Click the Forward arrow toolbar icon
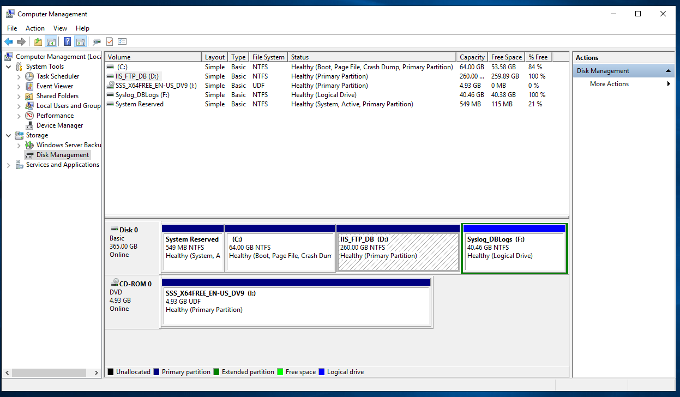 click(21, 41)
